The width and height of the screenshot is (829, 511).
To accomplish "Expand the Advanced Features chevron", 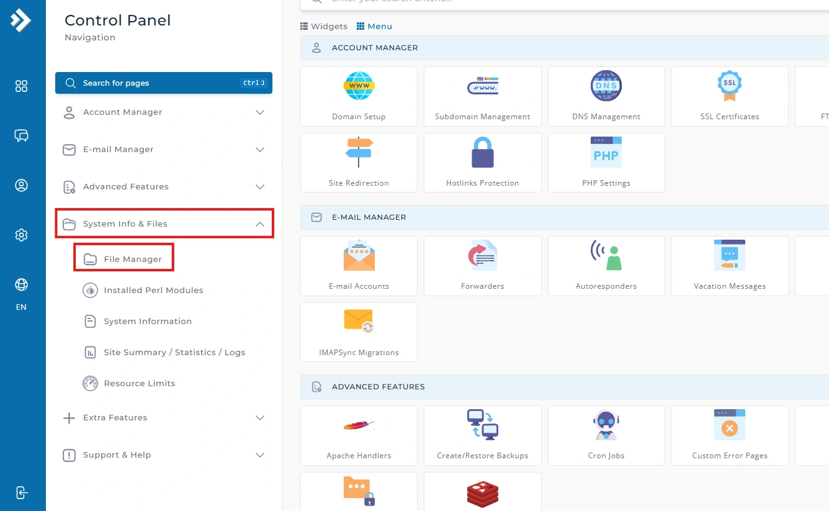I will pos(260,187).
